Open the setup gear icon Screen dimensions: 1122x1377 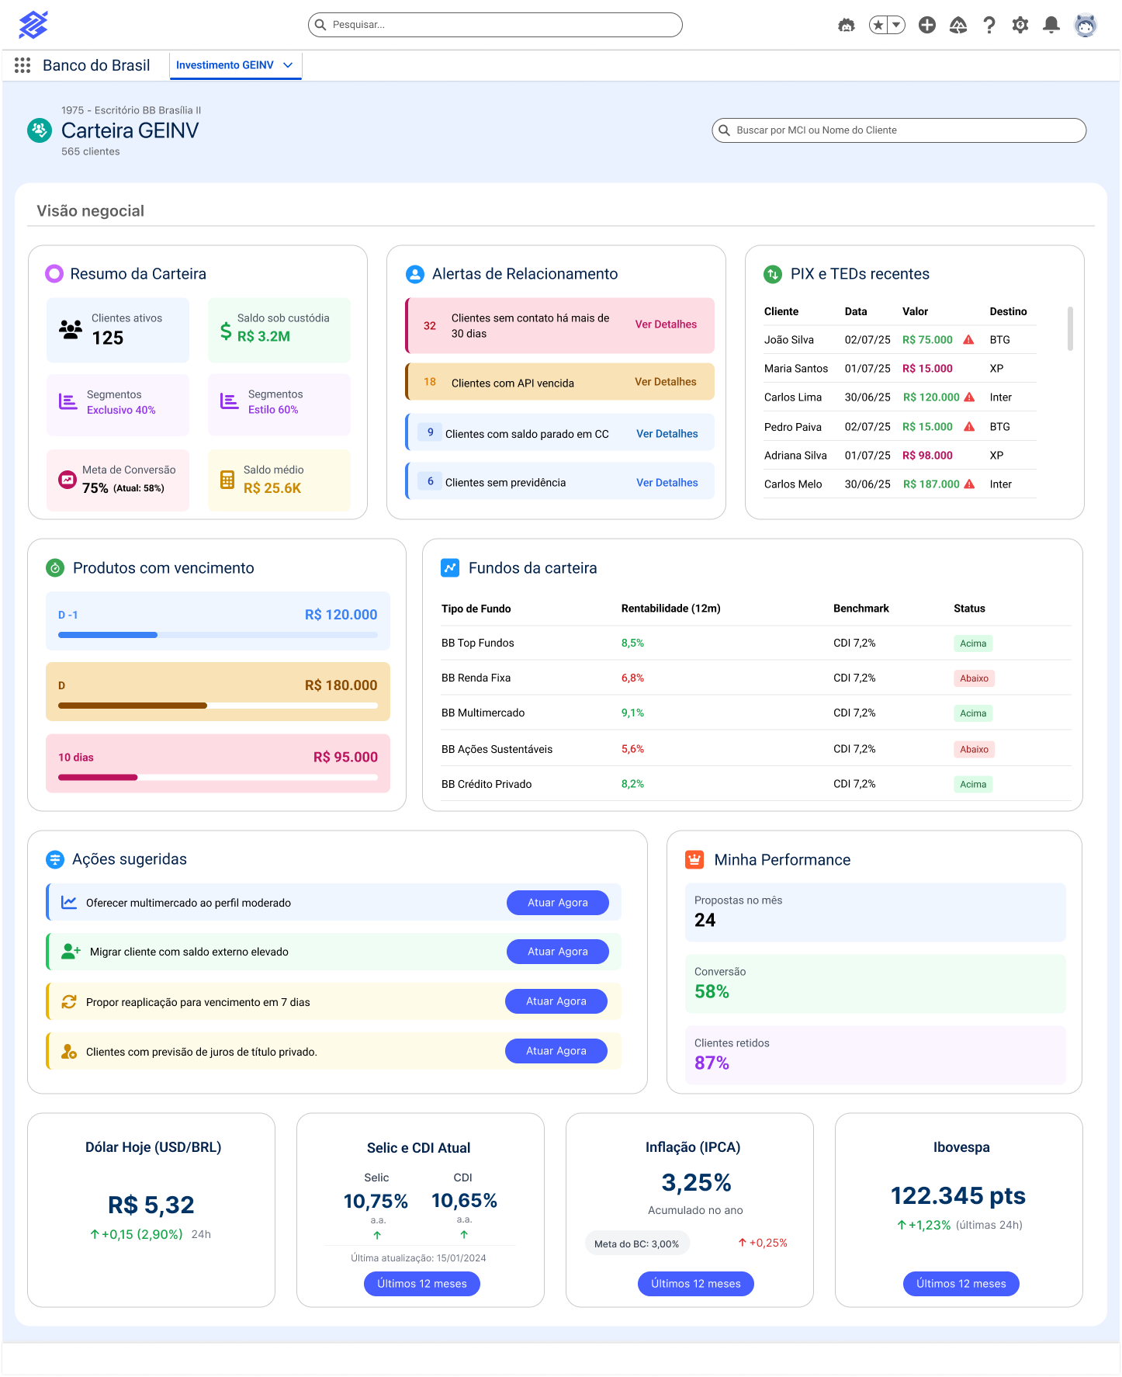1020,25
